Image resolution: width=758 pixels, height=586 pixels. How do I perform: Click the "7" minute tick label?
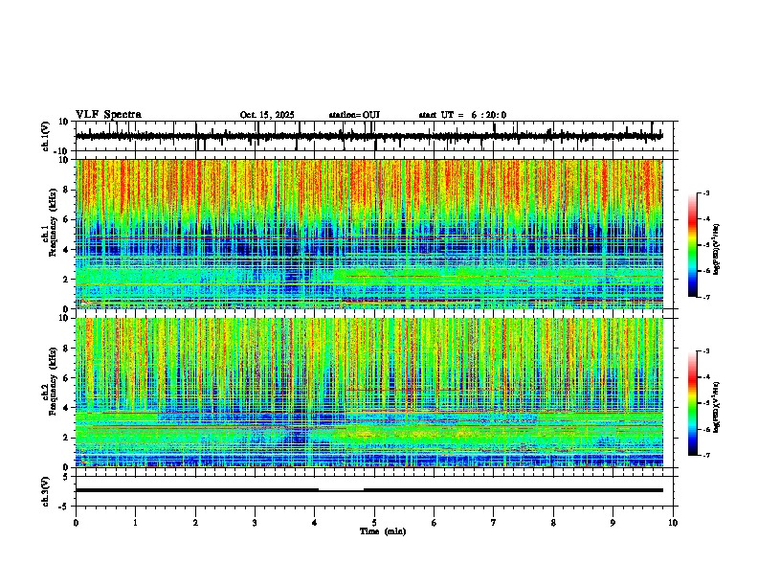tap(494, 523)
